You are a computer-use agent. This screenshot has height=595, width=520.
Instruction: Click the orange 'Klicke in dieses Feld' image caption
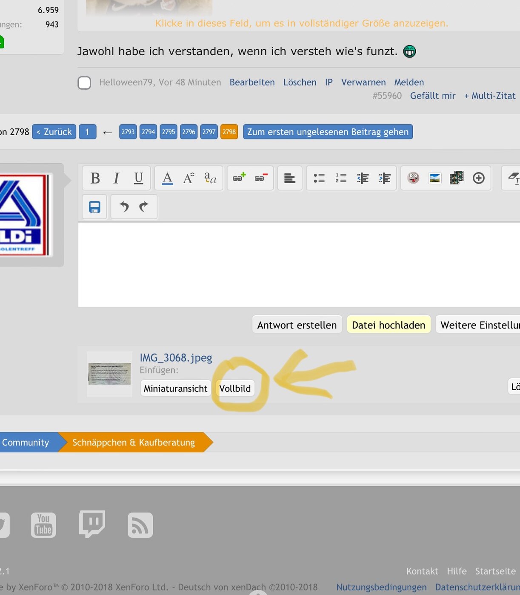(302, 23)
